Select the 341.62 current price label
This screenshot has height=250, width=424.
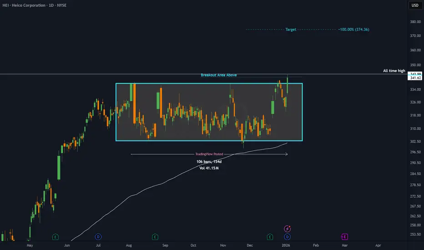(x=415, y=78)
